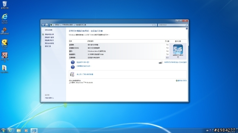Image resolution: width=238 pixels, height=133 pixels.
Task: Open Internet Explorer desktop shortcut
Action: click(x=5, y=18)
